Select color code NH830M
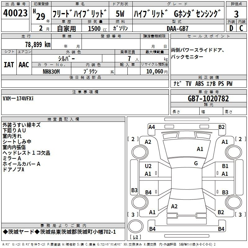The height and width of the screenshot is (248, 248). tap(51, 72)
